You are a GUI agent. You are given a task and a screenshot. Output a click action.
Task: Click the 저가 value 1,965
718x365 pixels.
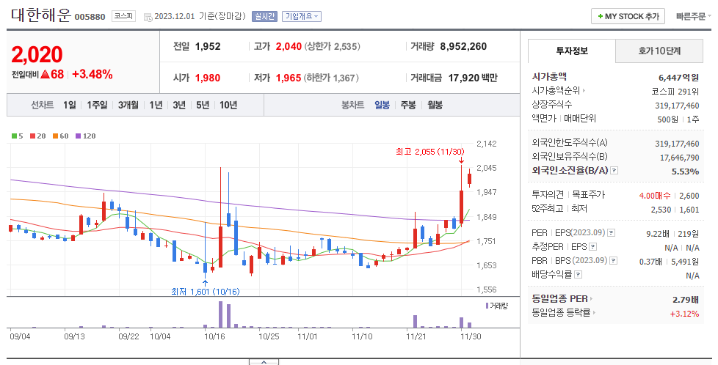coord(289,78)
